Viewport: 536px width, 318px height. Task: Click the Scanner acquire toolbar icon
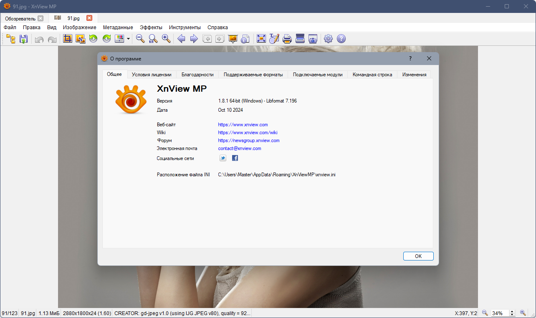pos(300,39)
